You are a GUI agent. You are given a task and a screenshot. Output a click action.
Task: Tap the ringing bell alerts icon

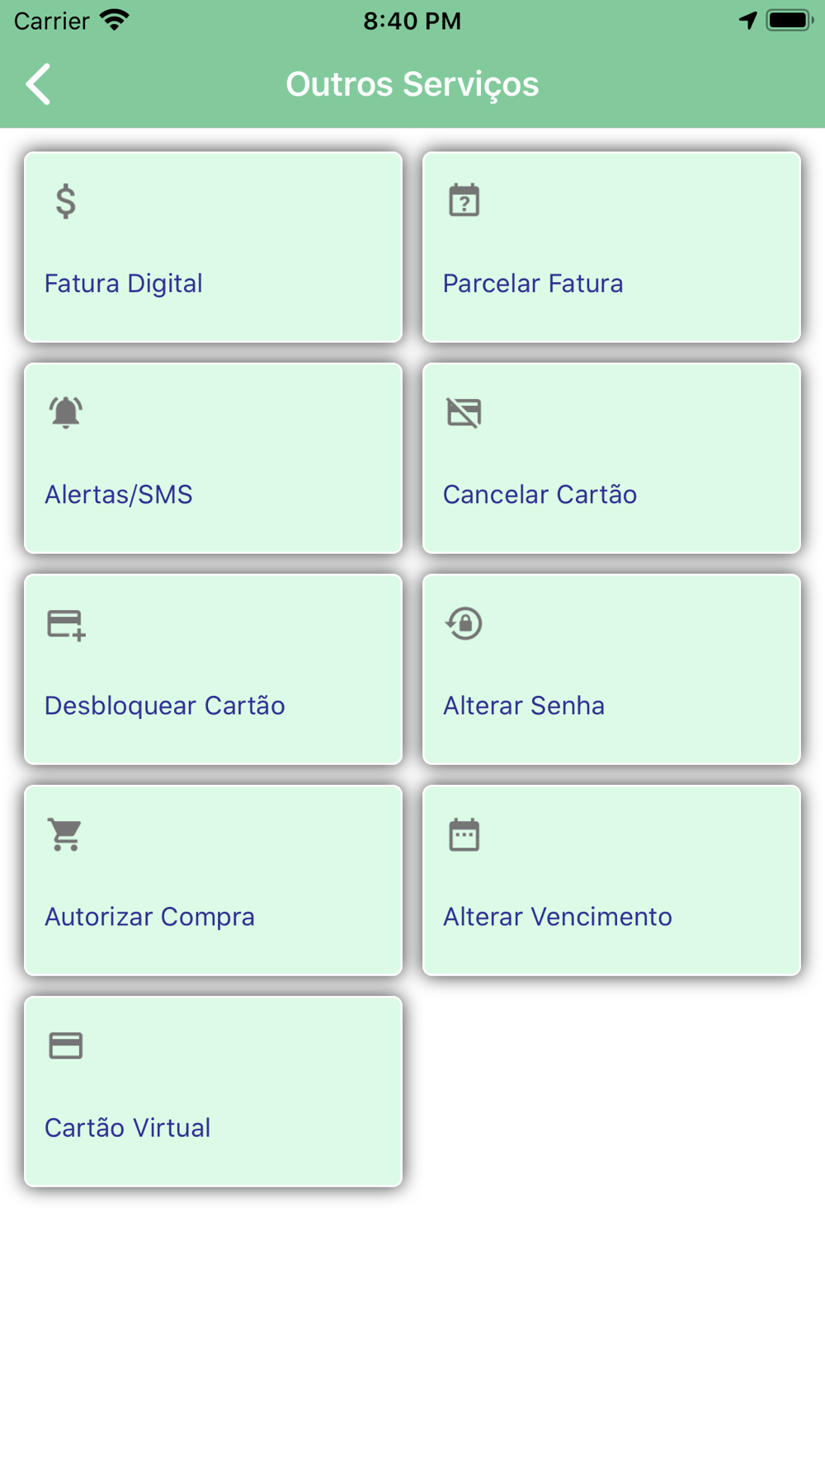pos(66,412)
